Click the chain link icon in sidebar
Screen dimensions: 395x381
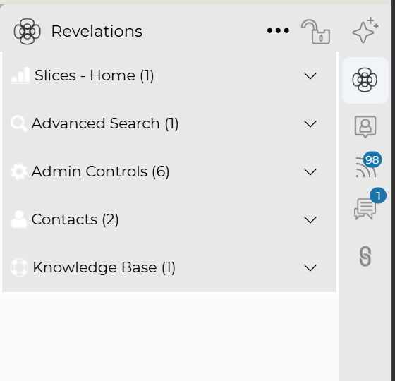click(x=365, y=256)
